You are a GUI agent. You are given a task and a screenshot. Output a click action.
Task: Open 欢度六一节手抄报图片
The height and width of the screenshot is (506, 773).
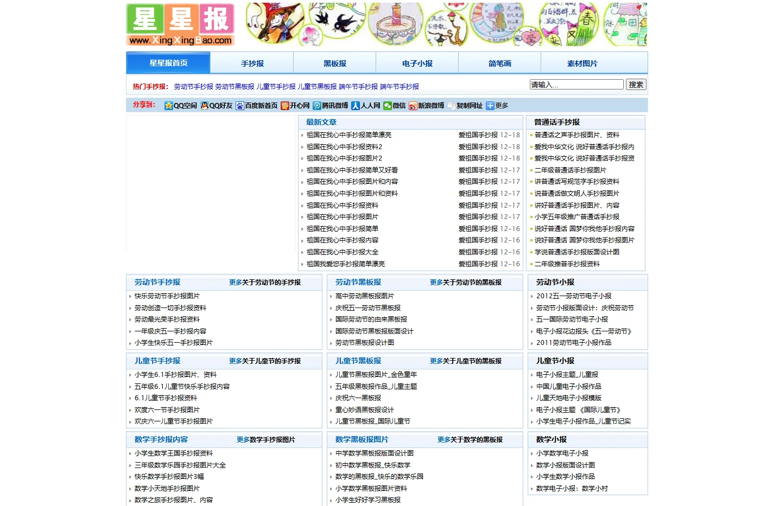[167, 410]
